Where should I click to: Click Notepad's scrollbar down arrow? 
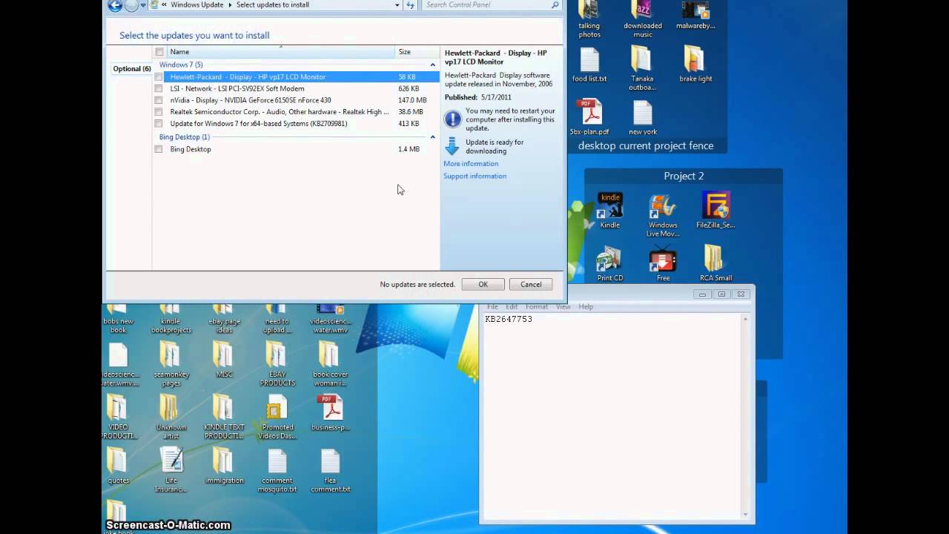tap(745, 514)
